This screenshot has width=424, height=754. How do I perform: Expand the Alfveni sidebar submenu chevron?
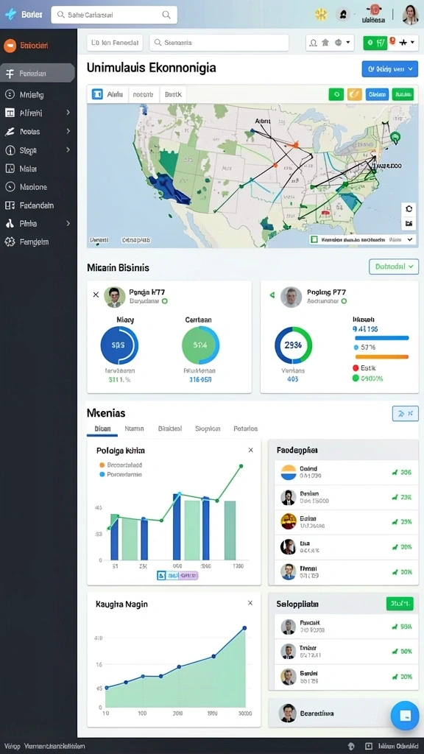coord(68,113)
